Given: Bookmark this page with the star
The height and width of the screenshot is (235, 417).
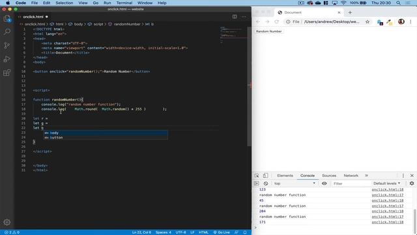Looking at the screenshot, I should (x=367, y=22).
